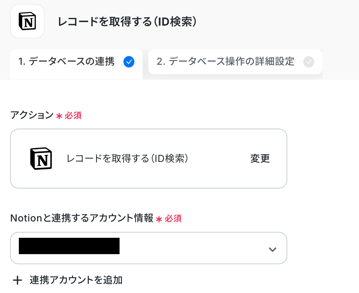Expand the account dropdown chevron arrow
The height and width of the screenshot is (293, 359).
click(272, 249)
